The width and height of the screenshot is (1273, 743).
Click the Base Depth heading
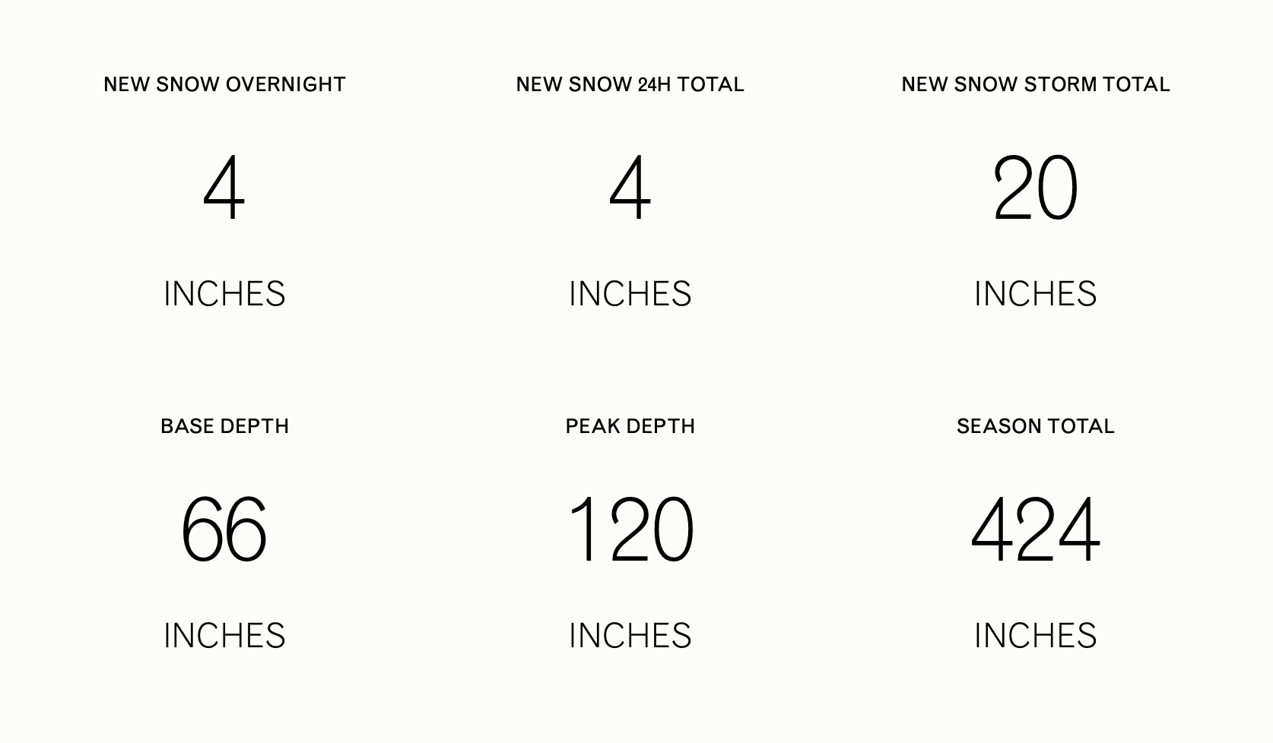click(224, 426)
